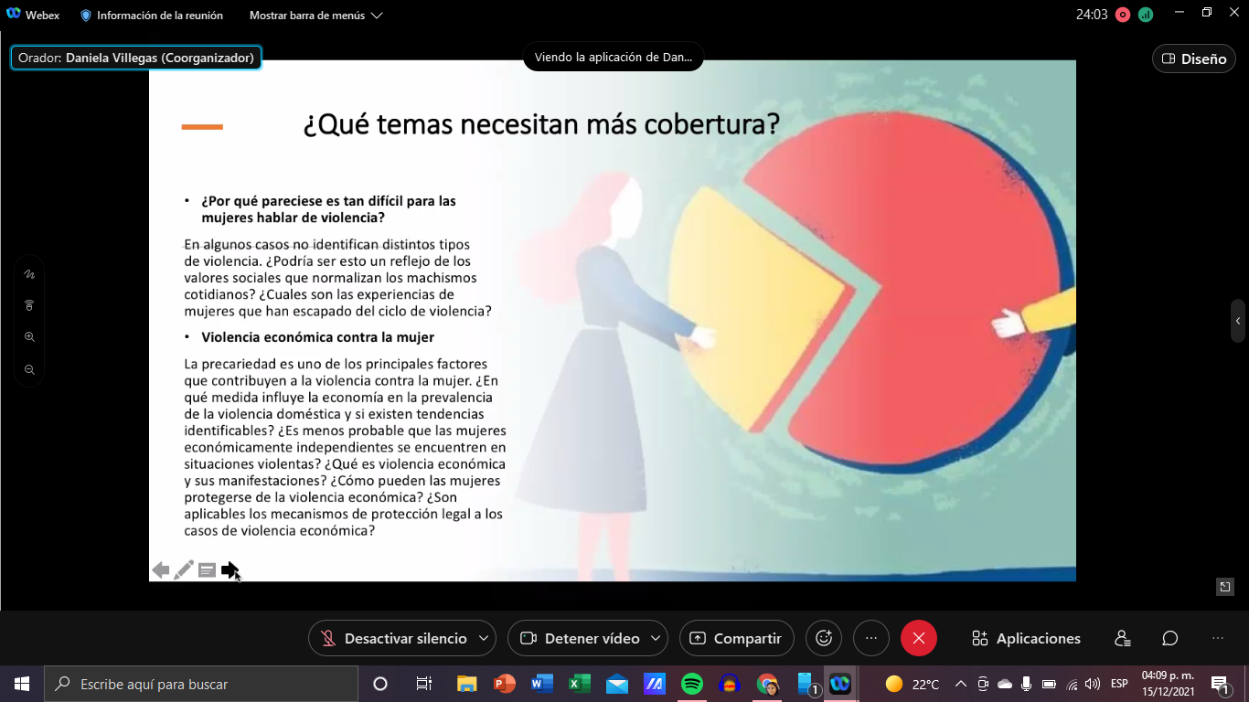The height and width of the screenshot is (702, 1249).
Task: Open the blue slanted-M app icon on taskbar
Action: click(x=655, y=684)
